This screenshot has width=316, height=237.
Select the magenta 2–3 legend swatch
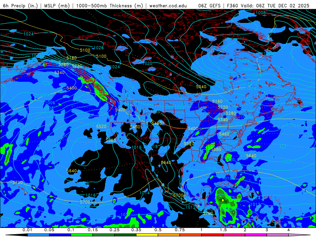(x=256, y=235)
